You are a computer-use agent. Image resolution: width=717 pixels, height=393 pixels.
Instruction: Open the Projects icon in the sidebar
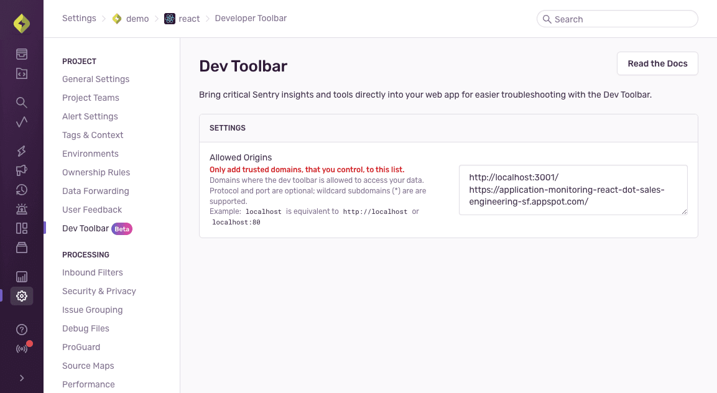point(22,73)
